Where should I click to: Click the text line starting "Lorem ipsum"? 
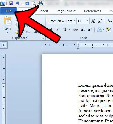click(x=95, y=85)
